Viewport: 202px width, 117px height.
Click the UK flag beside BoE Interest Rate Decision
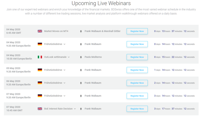point(40,109)
